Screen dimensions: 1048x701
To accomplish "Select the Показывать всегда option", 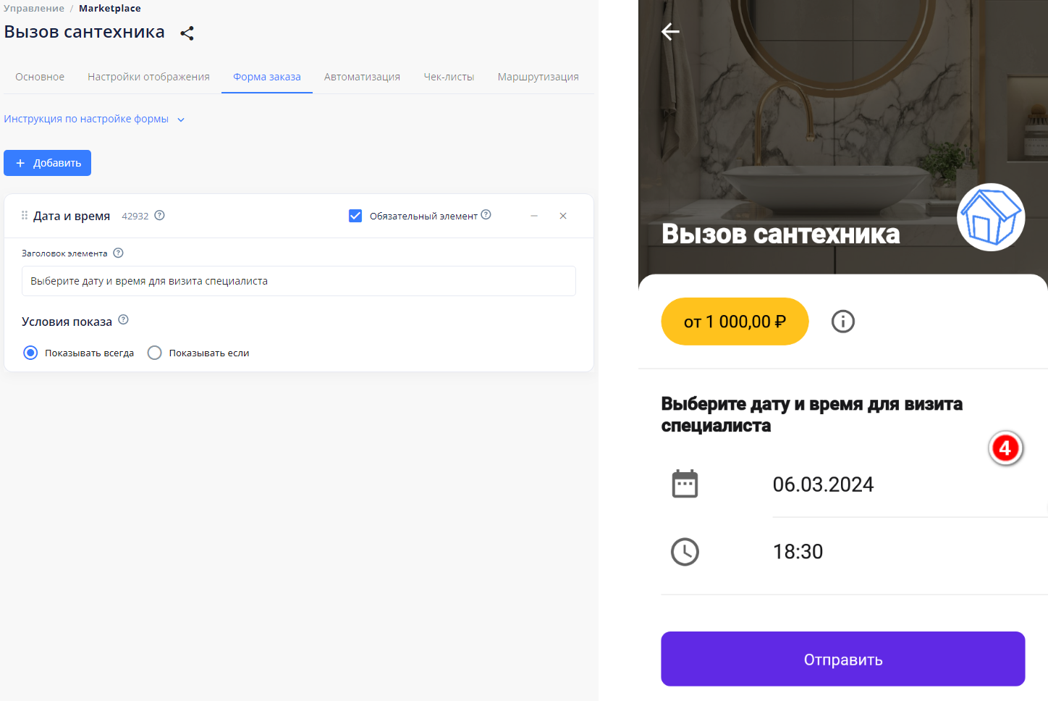I will click(30, 353).
